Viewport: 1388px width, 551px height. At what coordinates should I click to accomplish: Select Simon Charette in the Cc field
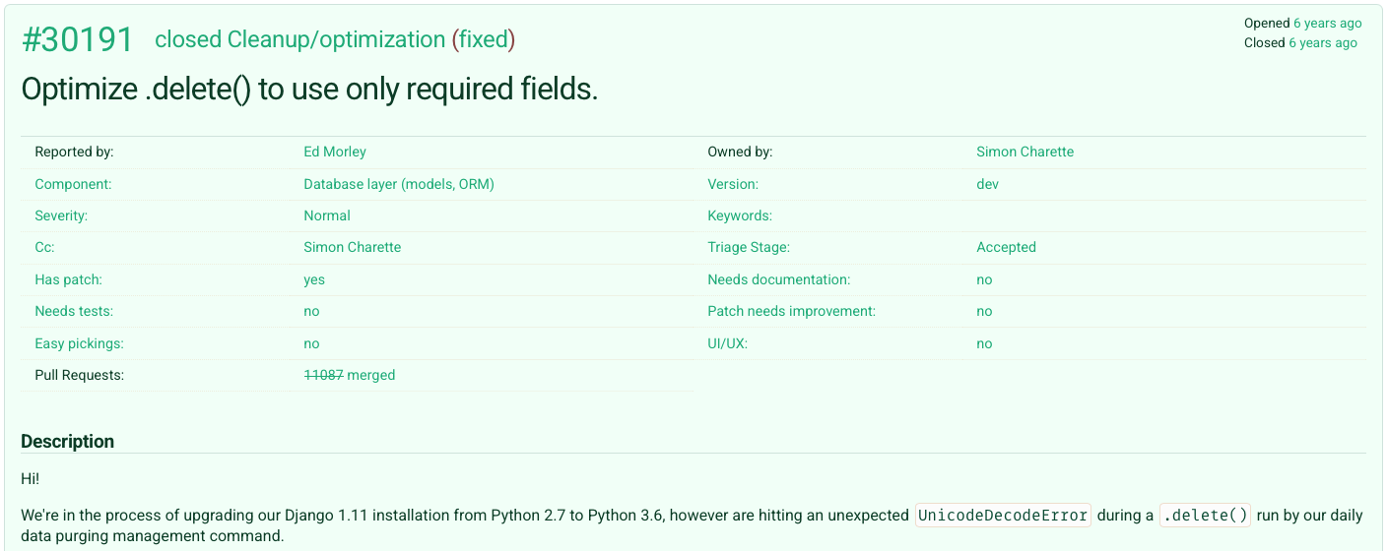point(352,247)
